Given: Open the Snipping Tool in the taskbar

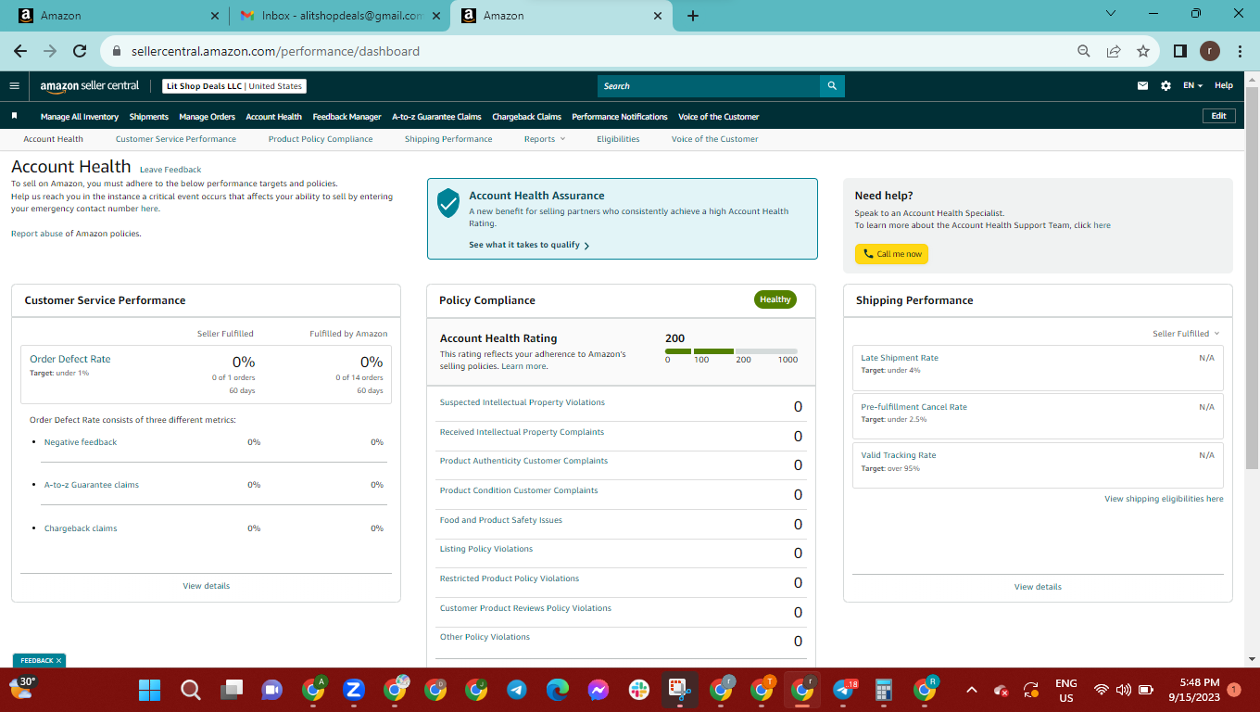Looking at the screenshot, I should point(679,690).
